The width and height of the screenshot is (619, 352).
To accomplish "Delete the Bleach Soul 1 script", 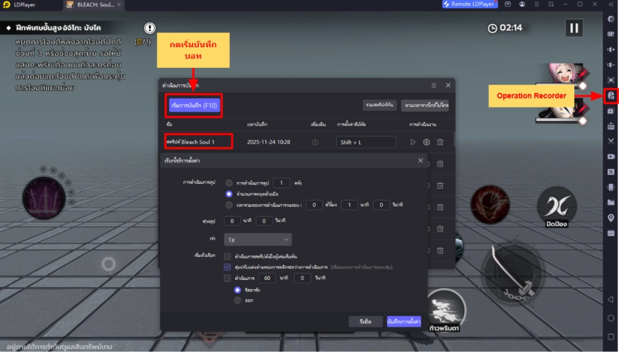I will click(x=440, y=142).
